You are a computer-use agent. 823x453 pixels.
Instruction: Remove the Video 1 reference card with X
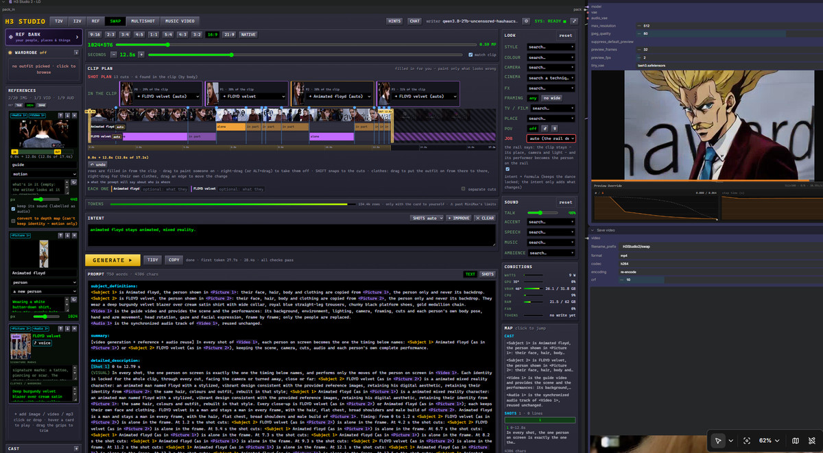coord(74,115)
